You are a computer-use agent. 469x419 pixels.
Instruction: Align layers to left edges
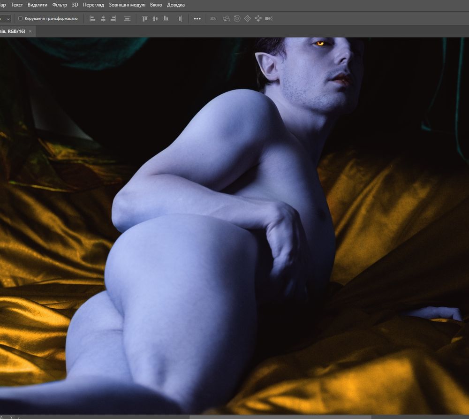point(92,19)
